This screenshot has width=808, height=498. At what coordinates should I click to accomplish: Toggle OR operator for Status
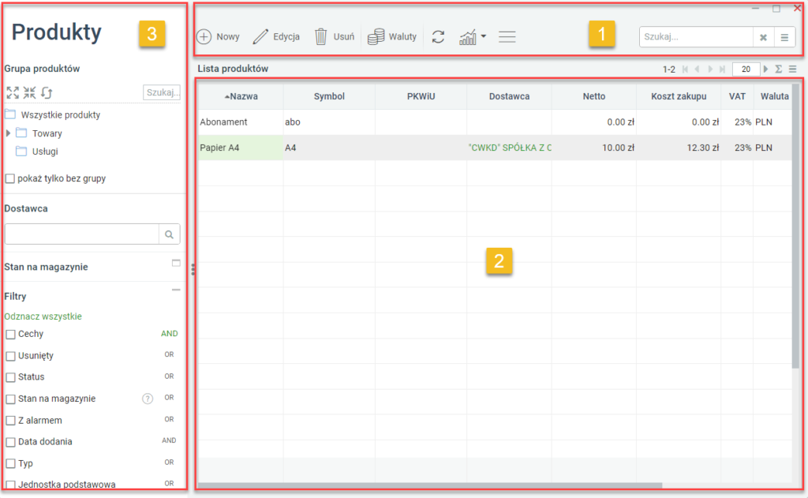(x=169, y=376)
